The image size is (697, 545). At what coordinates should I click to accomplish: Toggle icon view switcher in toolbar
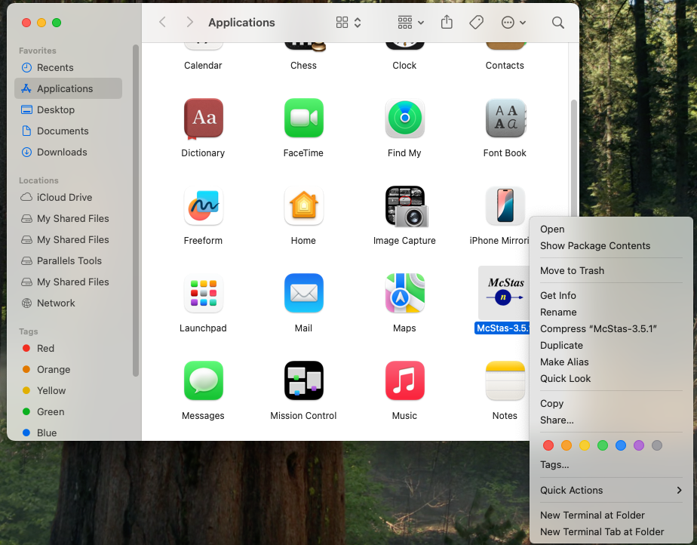[348, 23]
